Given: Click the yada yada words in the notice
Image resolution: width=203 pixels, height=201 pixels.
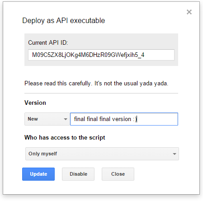Looking at the screenshot, I should click(x=154, y=84).
